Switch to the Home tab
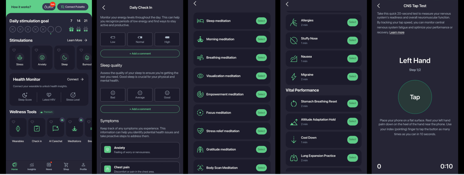Image resolution: width=464 pixels, height=175 pixels. [14, 166]
